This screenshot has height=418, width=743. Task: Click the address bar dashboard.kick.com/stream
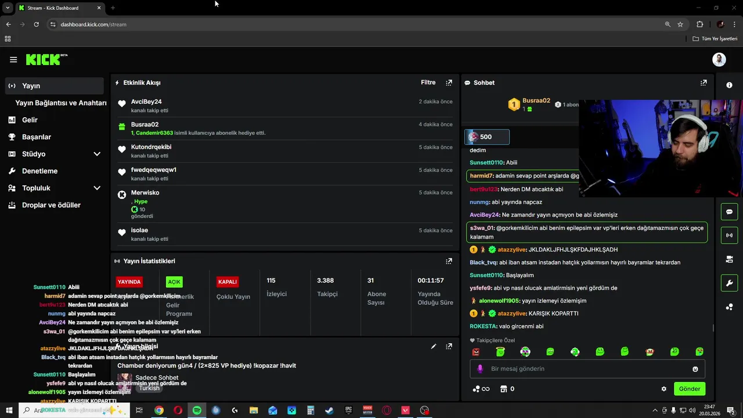(x=93, y=24)
